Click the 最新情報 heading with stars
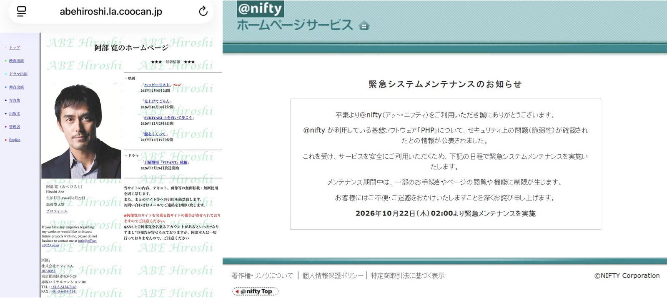The height and width of the screenshot is (298, 667). pos(173,62)
